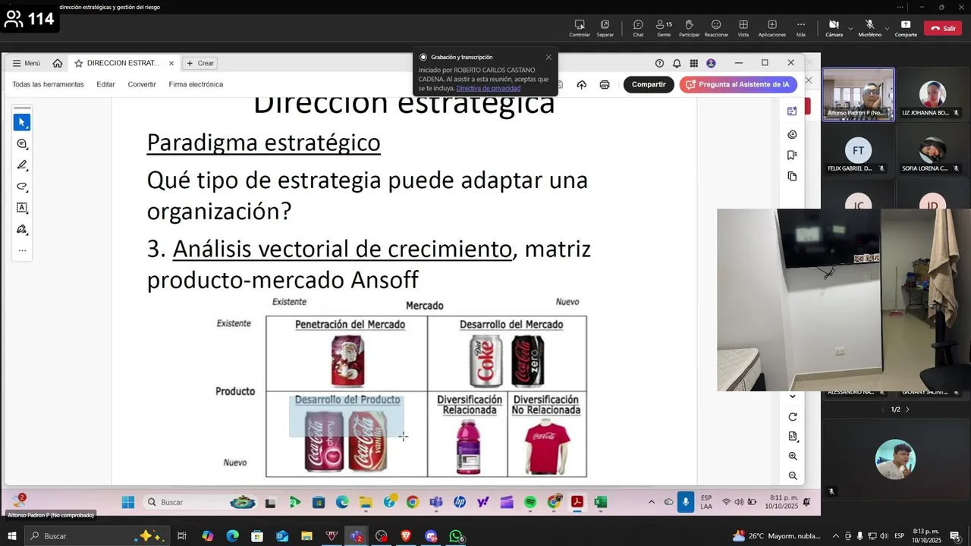Open the Brave browser taskbar icon
The image size is (971, 546).
(x=406, y=536)
